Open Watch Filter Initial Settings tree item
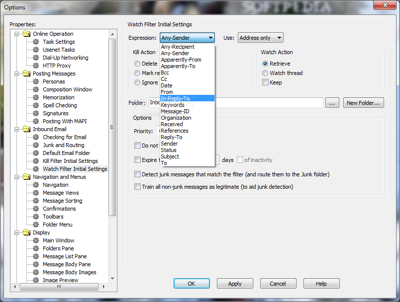This screenshot has width=400, height=302. [75, 169]
